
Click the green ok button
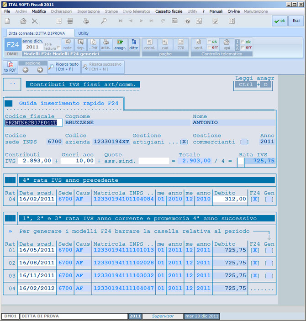[x=280, y=21]
